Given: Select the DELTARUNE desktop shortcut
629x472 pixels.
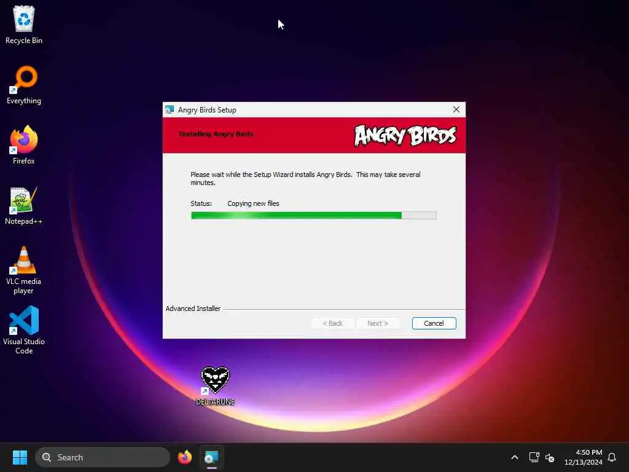Looking at the screenshot, I should click(x=216, y=386).
